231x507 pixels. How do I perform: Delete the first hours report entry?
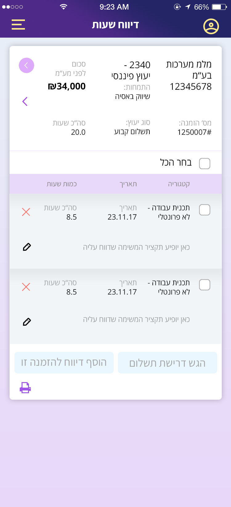pos(26,212)
